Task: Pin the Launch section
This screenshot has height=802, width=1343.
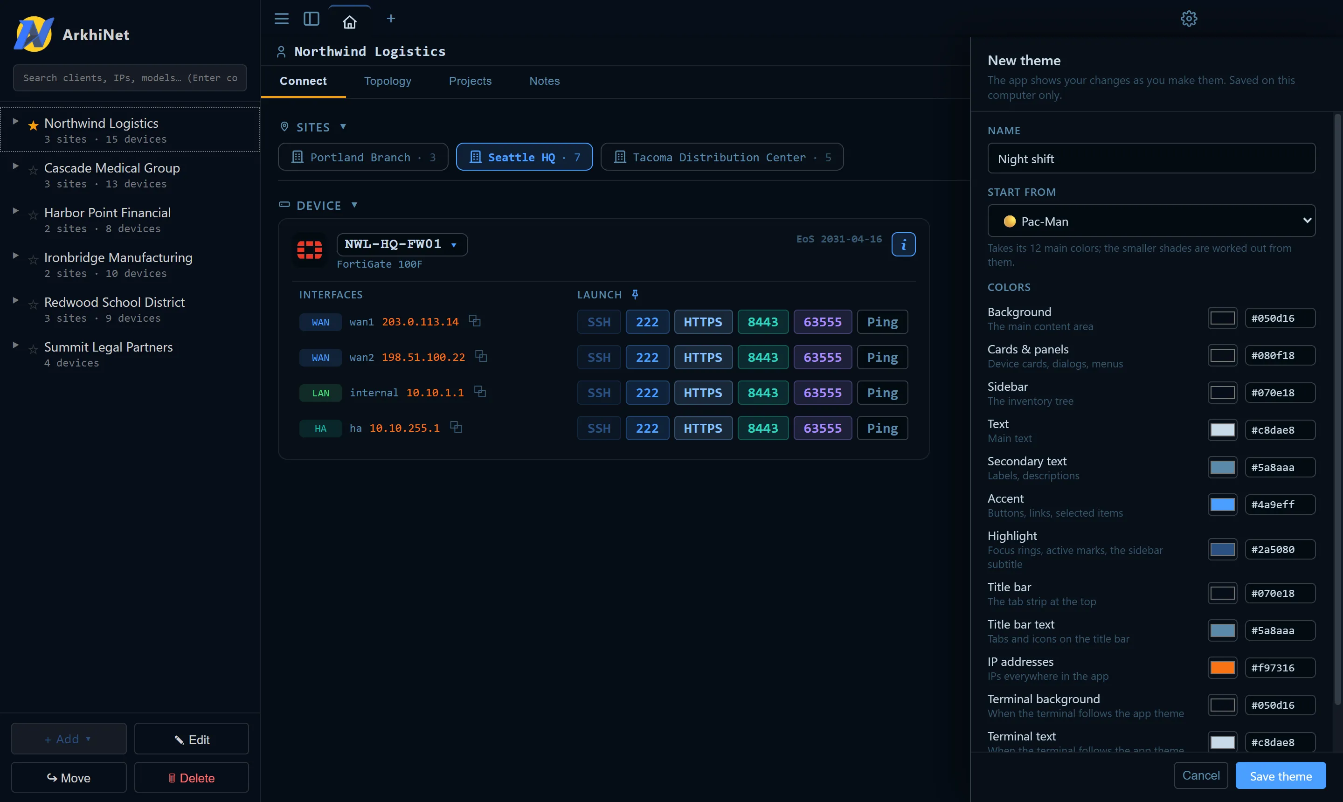Action: pos(635,295)
